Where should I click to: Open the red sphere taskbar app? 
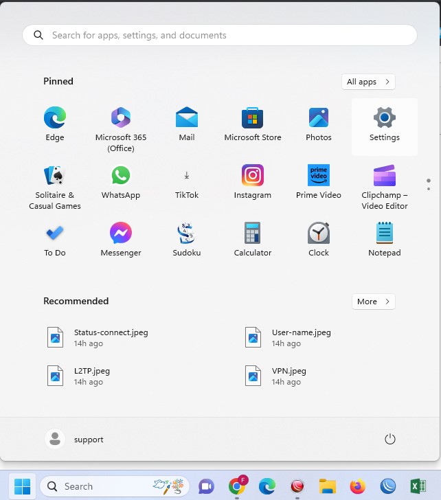click(297, 486)
